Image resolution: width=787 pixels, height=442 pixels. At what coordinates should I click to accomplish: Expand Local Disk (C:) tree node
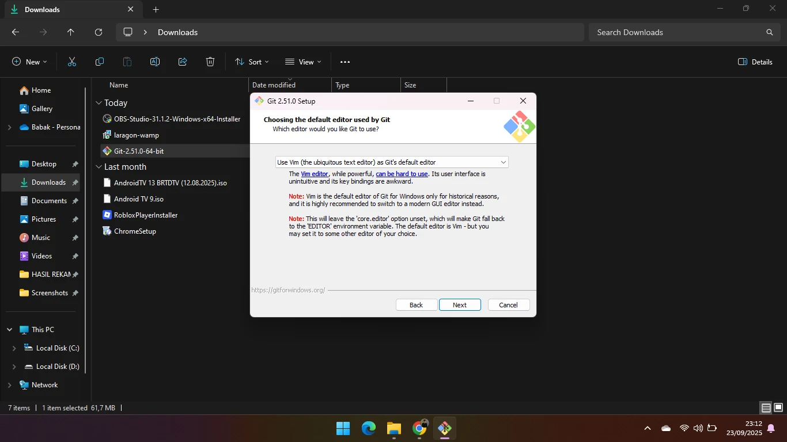(x=14, y=348)
